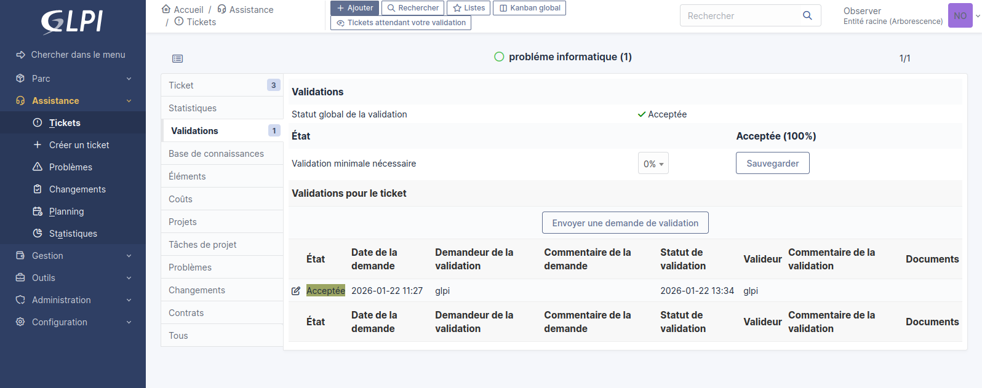Click the Rechercher toolbar button
Image resolution: width=982 pixels, height=388 pixels.
pyautogui.click(x=413, y=8)
